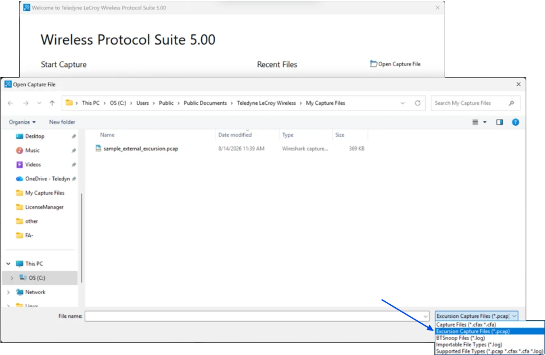The image size is (545, 355).
Task: Open the LicenseManager folder
Action: 44,207
